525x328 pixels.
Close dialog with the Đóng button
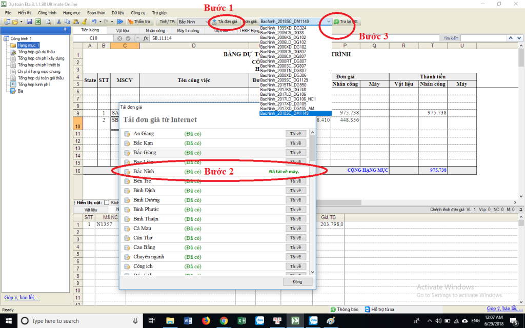click(297, 281)
